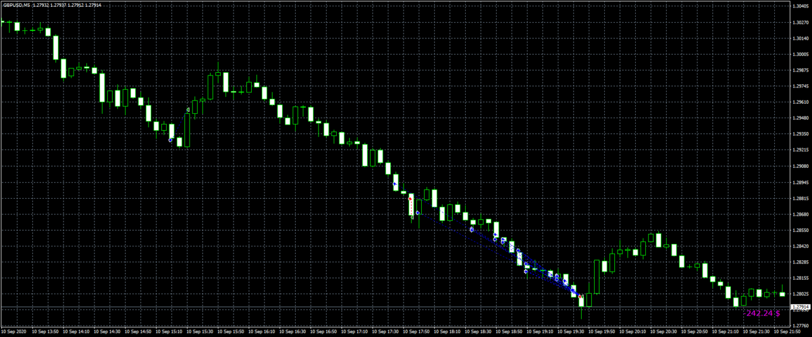Click the 10 Sep 18:30 time label
The width and height of the screenshot is (812, 337).
point(478,331)
